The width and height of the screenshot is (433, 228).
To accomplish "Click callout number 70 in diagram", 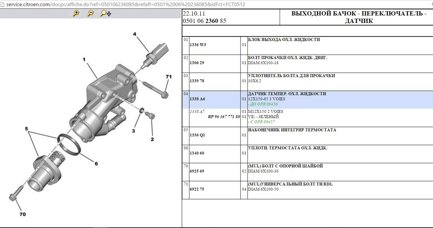I will pos(23,214).
